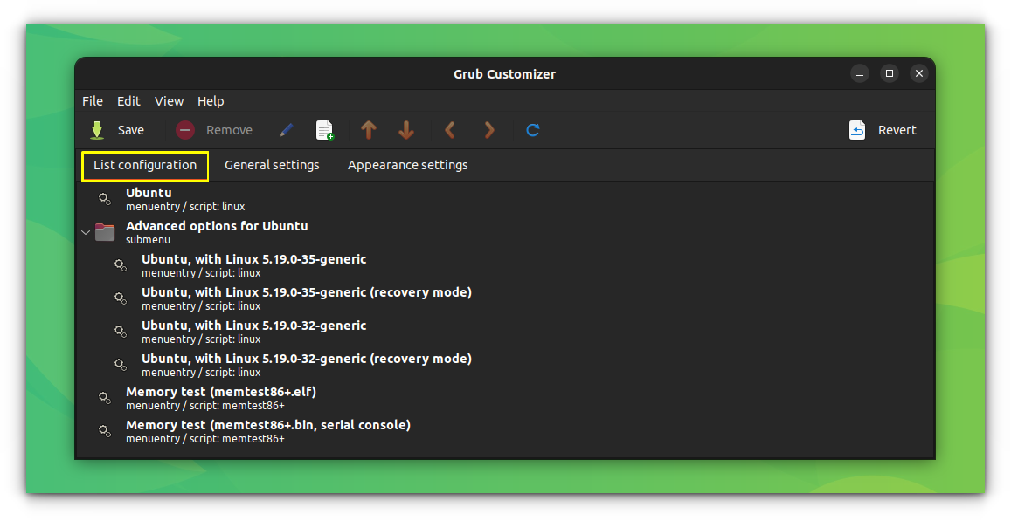Open the rename entry pencil icon
The width and height of the screenshot is (1011, 521).
(x=286, y=129)
